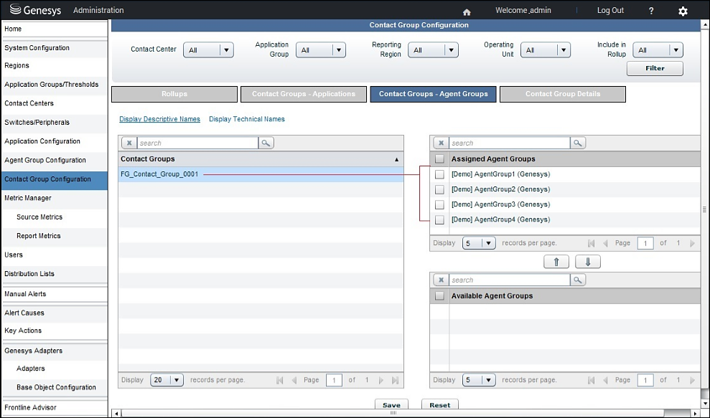Screen dimensions: 710x418
Task: Change Contact Groups records per page dropdown
Action: [167, 380]
